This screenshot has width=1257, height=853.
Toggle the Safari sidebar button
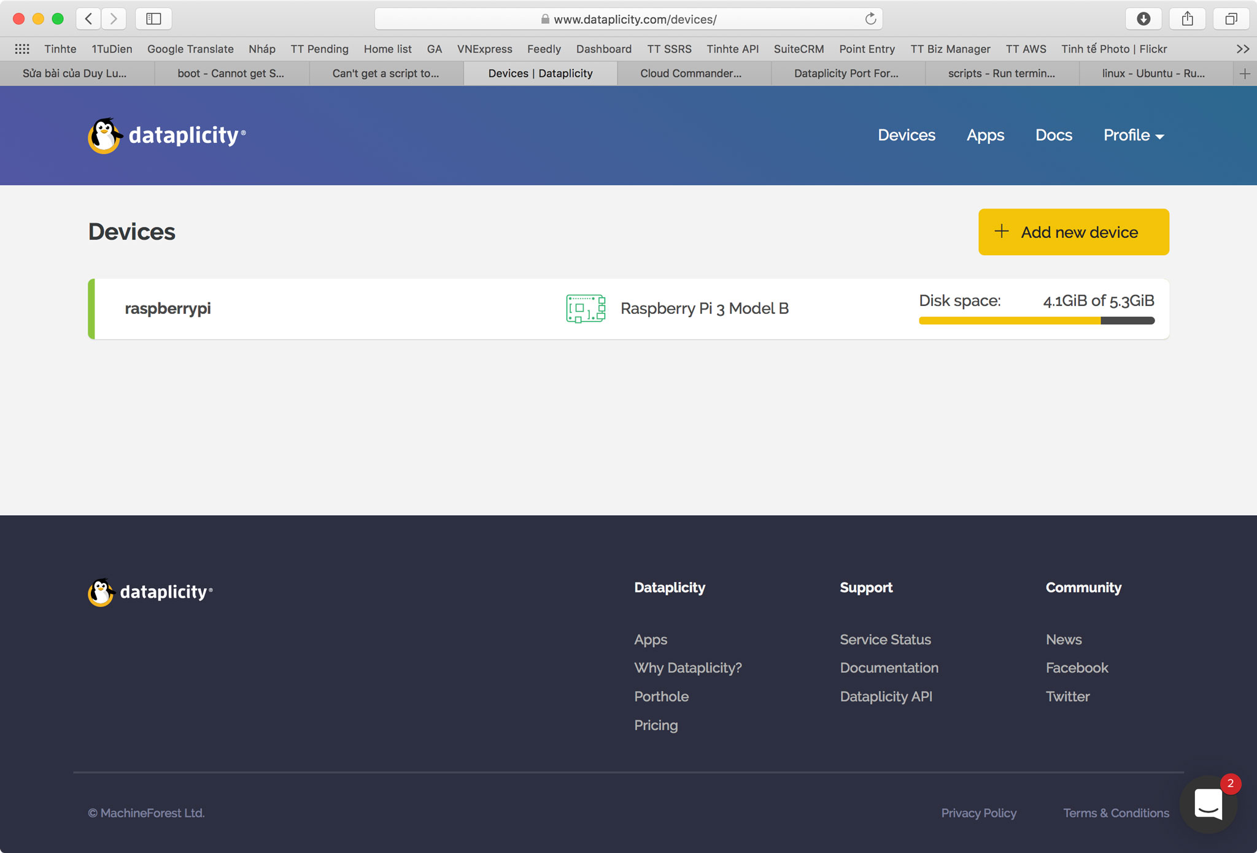[x=153, y=19]
